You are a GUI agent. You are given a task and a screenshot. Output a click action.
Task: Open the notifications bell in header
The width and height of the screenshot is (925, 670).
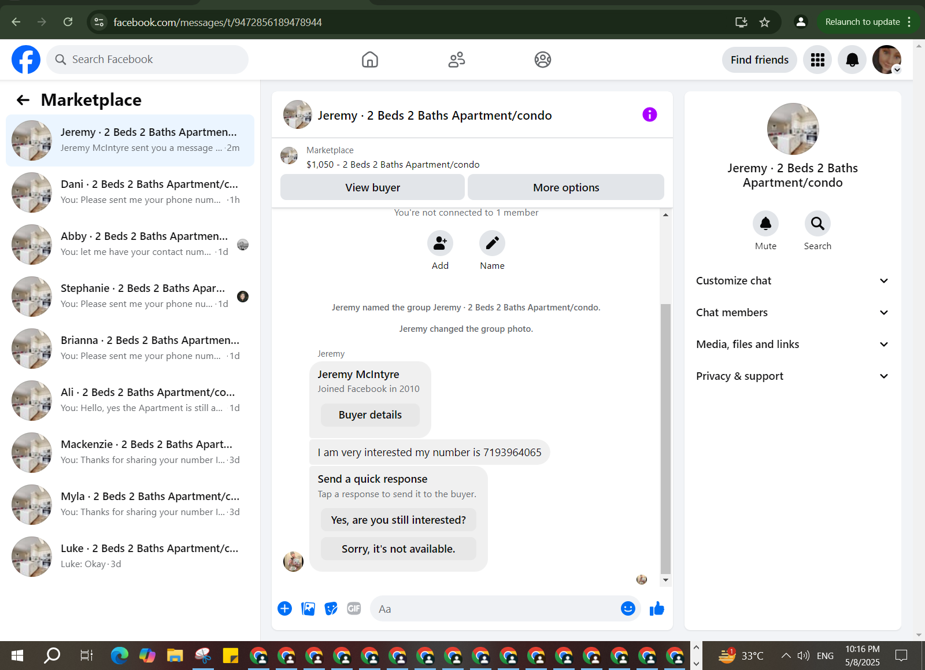(852, 60)
